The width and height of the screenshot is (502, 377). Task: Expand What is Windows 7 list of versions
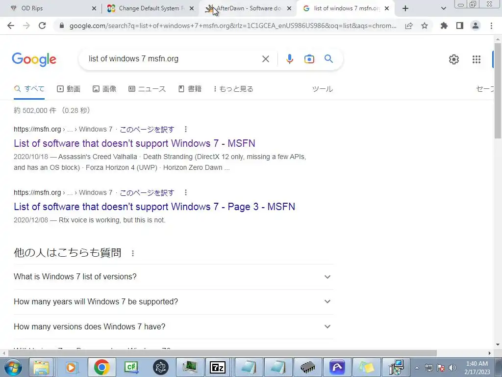(174, 277)
